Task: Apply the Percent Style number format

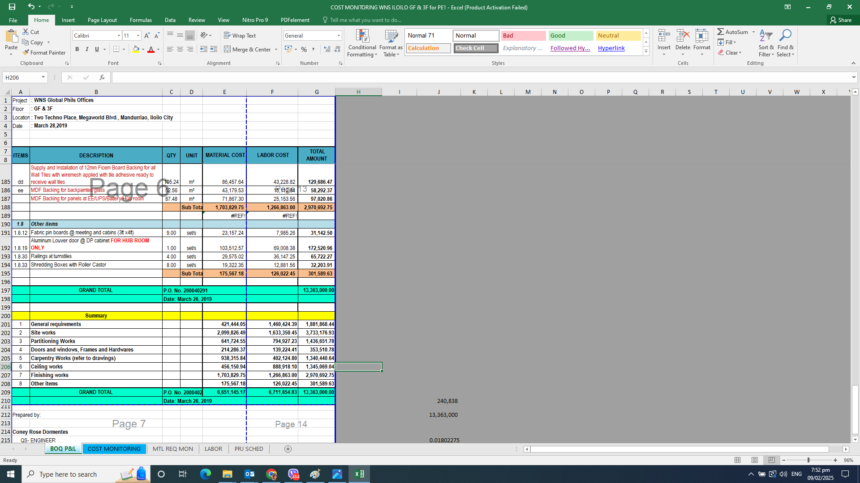Action: click(303, 50)
